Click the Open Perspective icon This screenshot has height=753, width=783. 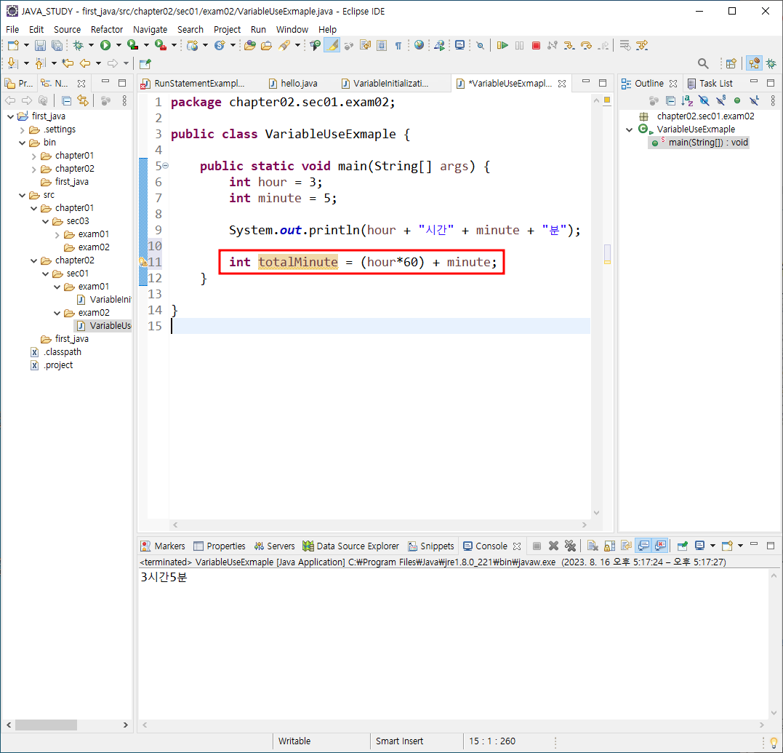click(731, 63)
